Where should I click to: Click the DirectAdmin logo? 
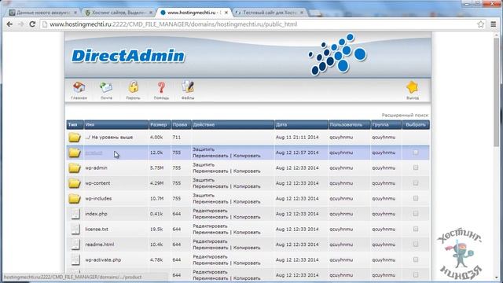pyautogui.click(x=127, y=56)
